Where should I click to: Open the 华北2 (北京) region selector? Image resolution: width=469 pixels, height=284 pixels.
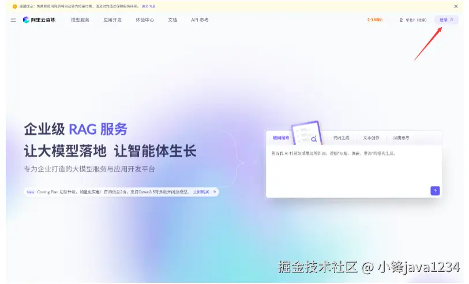(413, 20)
